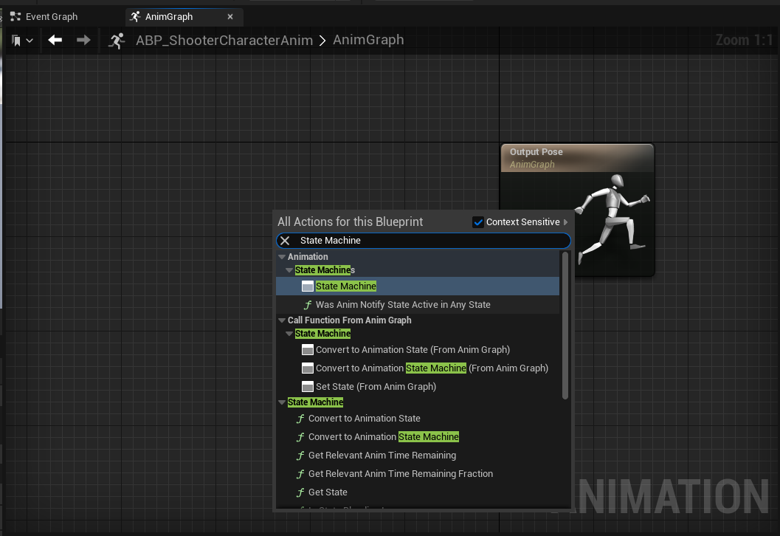Select Was Anim Notify State Active in Any State
The image size is (780, 536).
click(x=418, y=305)
